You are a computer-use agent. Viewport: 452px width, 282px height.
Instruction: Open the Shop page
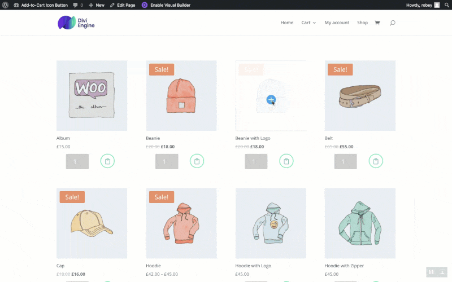pos(362,23)
